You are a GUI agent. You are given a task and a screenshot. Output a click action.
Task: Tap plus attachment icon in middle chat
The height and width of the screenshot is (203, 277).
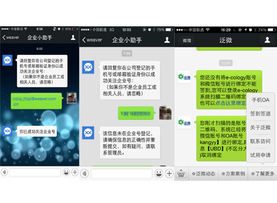coord(169,174)
